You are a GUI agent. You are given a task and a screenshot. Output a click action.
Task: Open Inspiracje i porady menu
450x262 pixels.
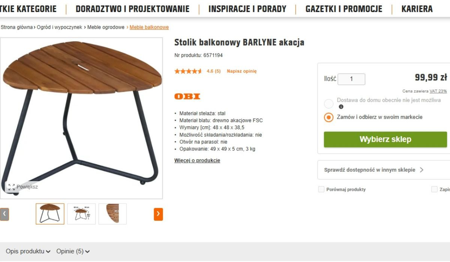point(247,9)
